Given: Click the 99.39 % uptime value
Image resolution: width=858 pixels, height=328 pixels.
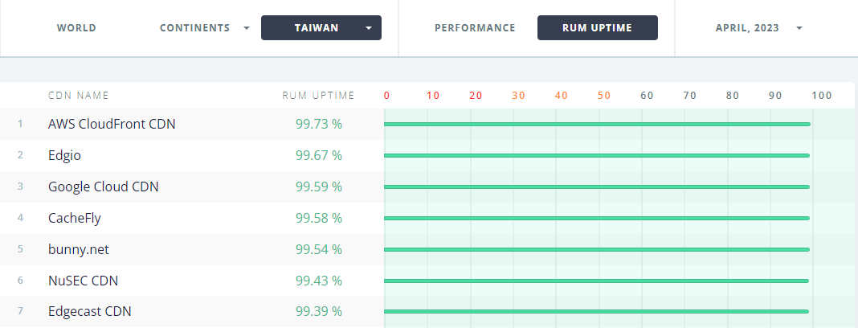Looking at the screenshot, I should (x=319, y=312).
